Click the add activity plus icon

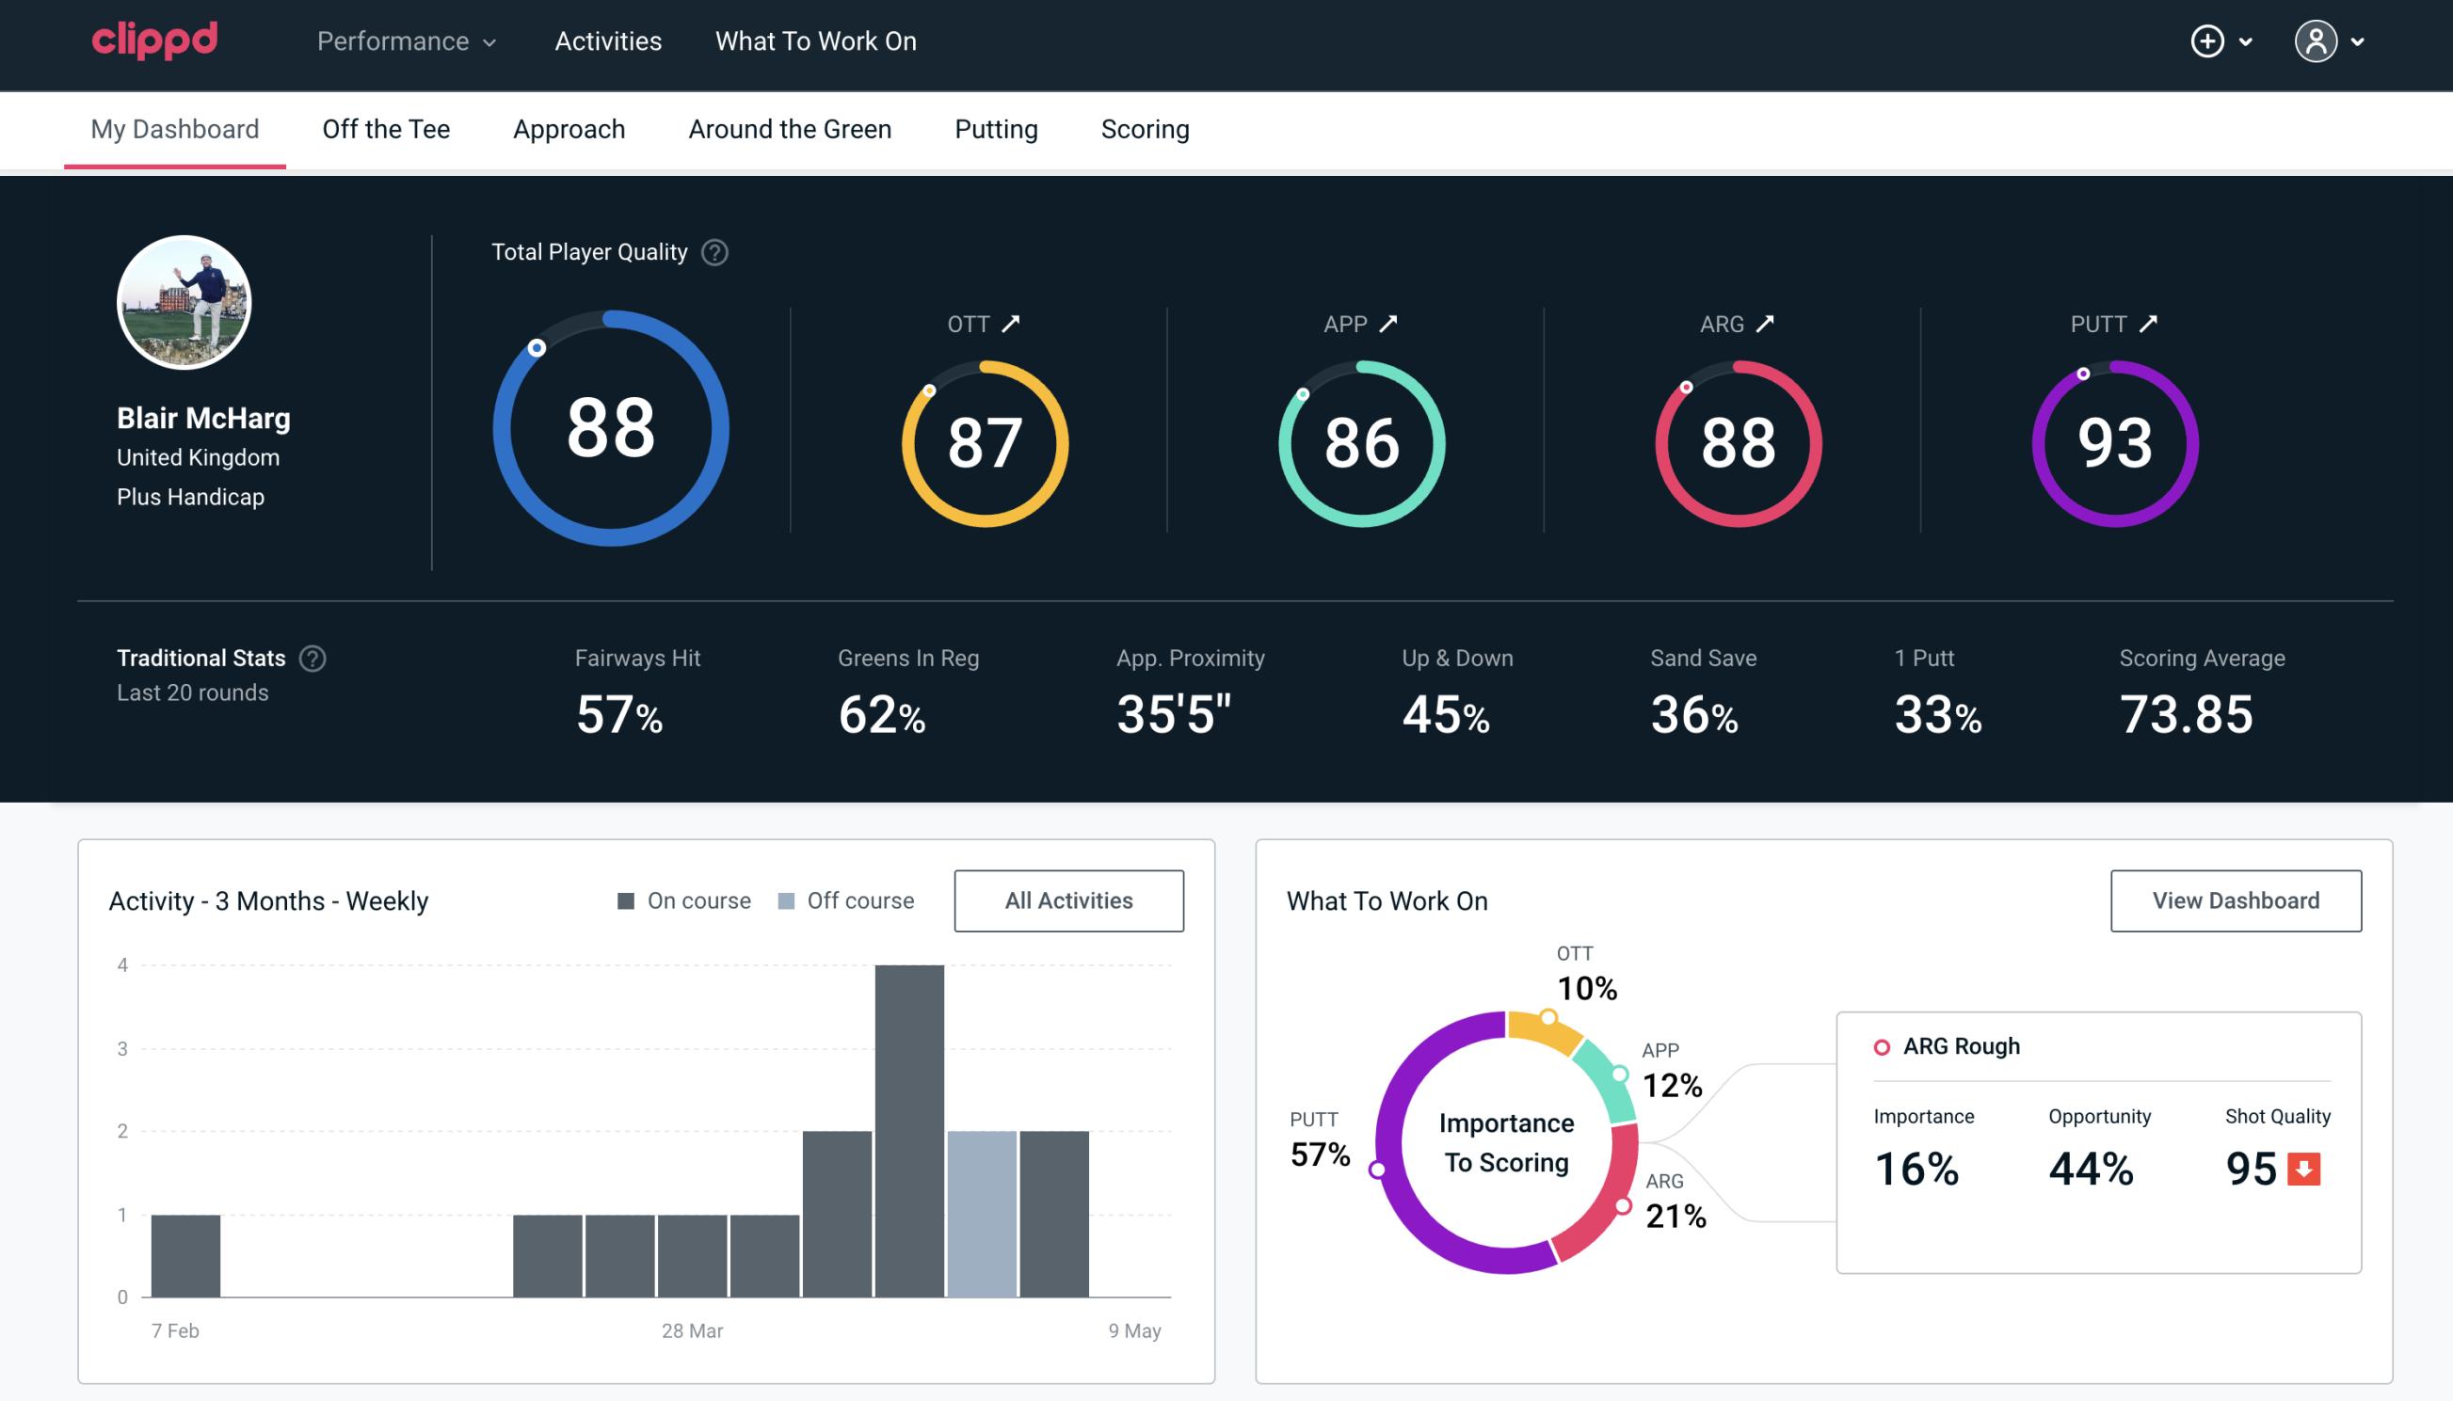click(2208, 40)
